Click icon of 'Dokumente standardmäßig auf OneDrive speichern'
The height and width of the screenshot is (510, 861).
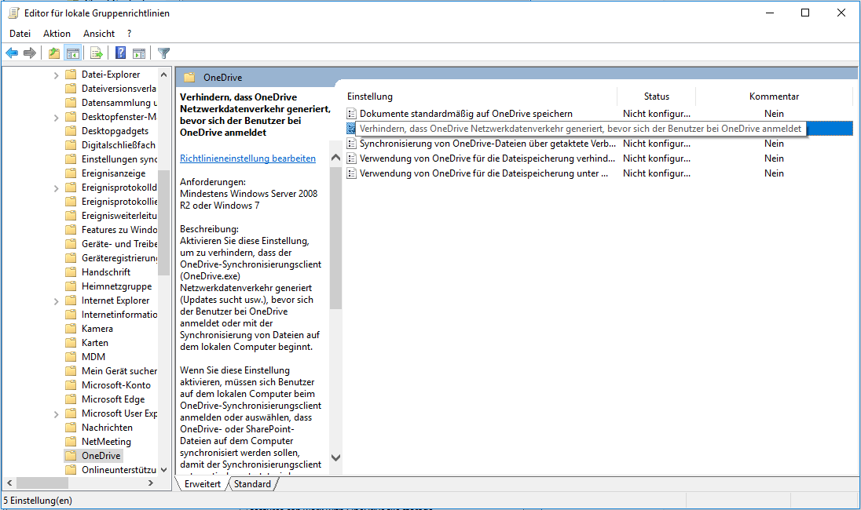click(x=351, y=114)
